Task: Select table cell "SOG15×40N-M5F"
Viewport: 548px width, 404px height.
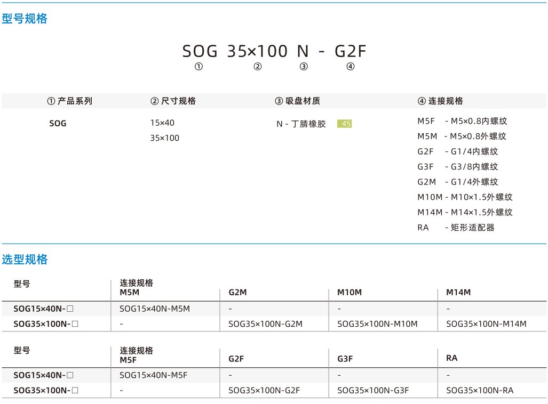Action: click(x=154, y=375)
